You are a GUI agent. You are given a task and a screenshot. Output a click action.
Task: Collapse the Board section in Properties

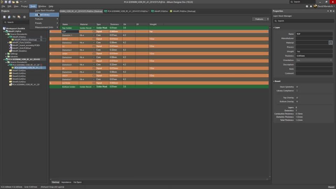tap(274, 81)
